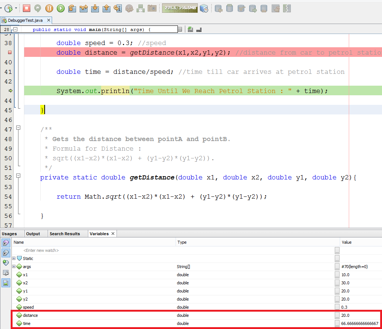Remove the breakpoint on the getDistance line
The image size is (382, 329).
pyautogui.click(x=10, y=53)
